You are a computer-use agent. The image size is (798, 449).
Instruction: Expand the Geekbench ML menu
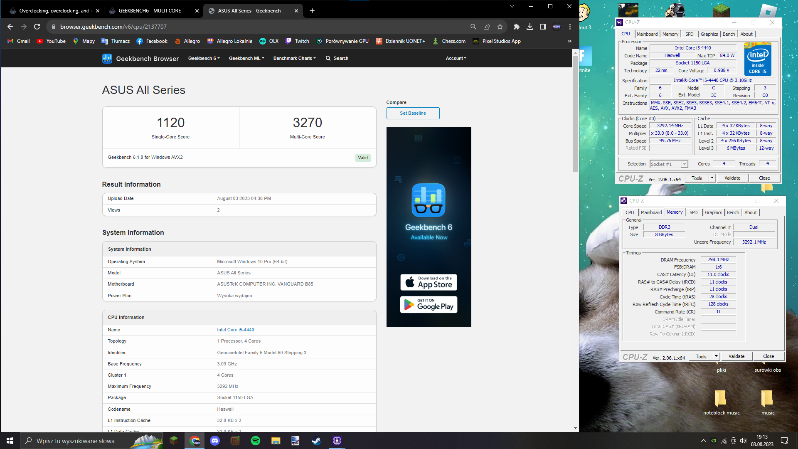click(x=246, y=58)
